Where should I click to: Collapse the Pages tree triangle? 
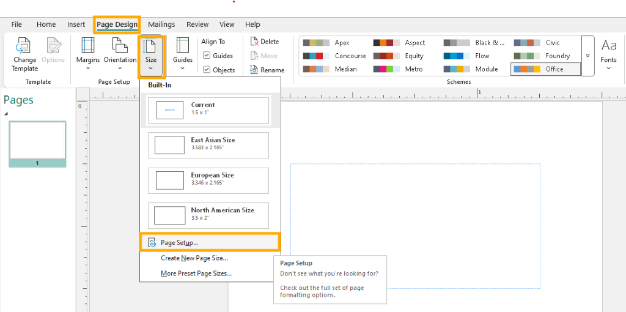point(6,114)
